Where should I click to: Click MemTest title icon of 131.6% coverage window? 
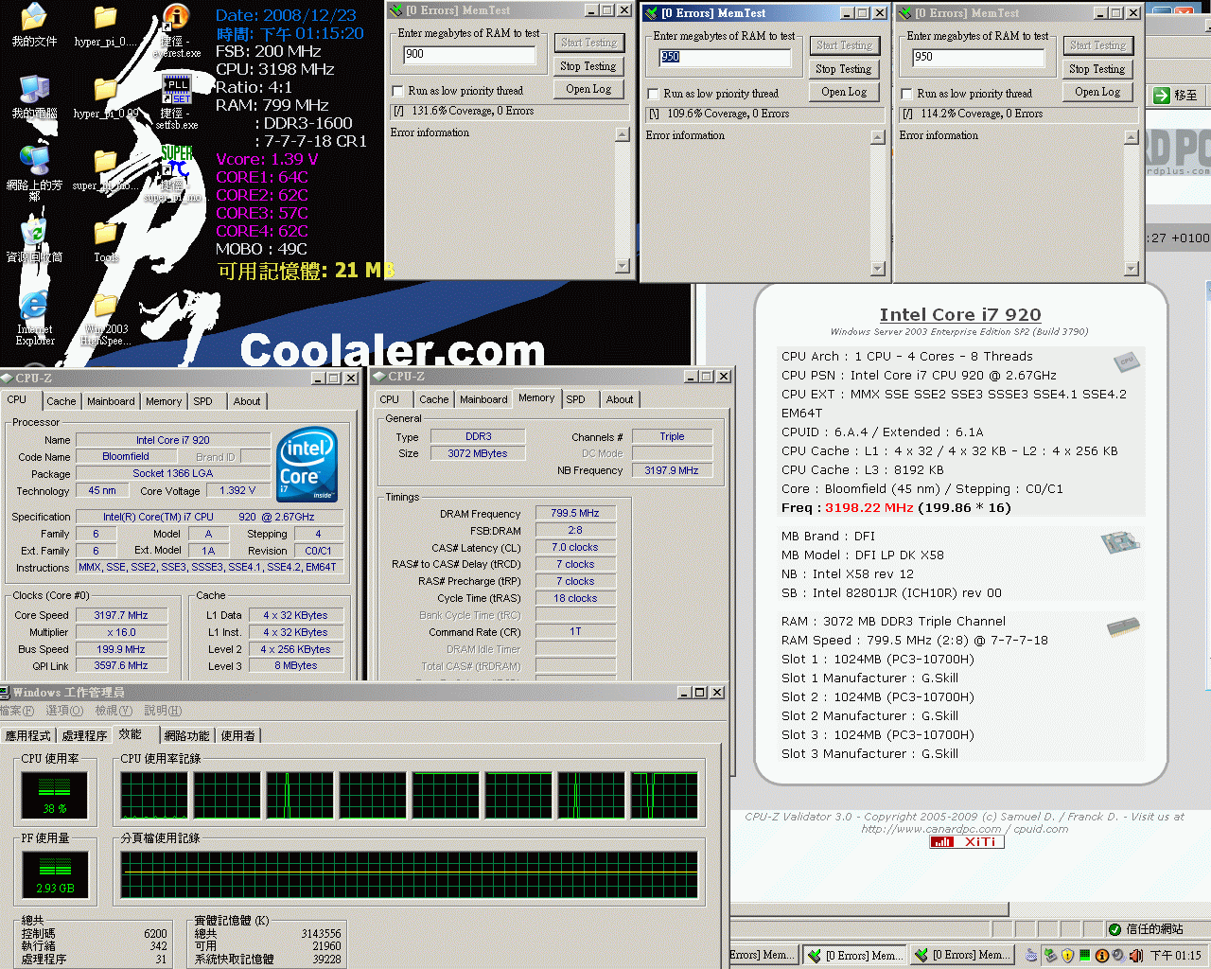pyautogui.click(x=396, y=10)
